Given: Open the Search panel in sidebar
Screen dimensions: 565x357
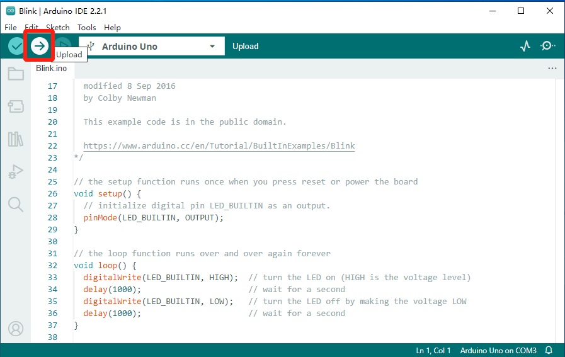Looking at the screenshot, I should click(16, 204).
